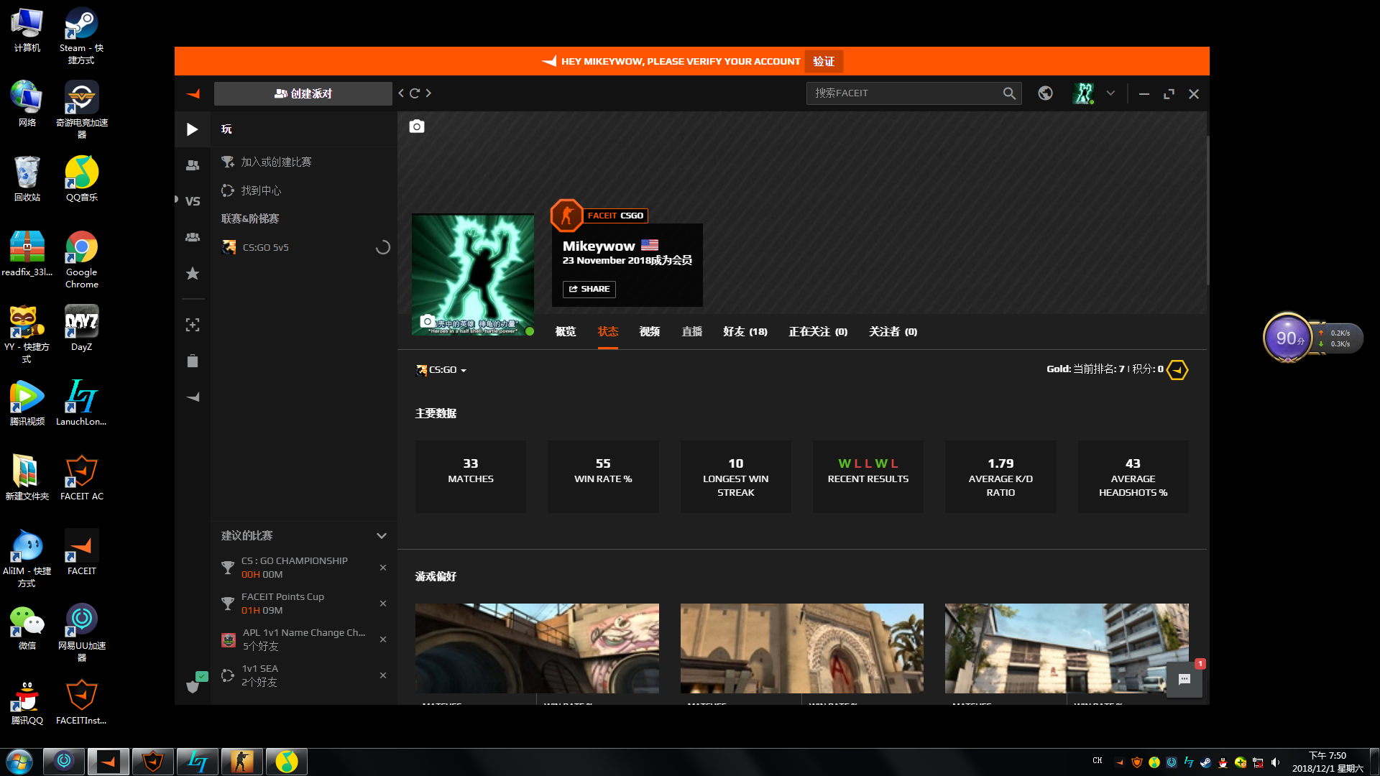Click the FACEIT logo in the header
The width and height of the screenshot is (1380, 776).
(x=193, y=93)
